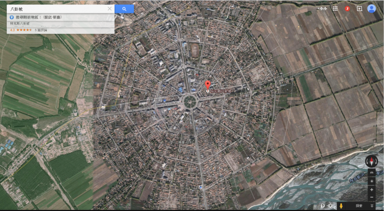Click the 4.3 rating value
This screenshot has width=384, height=211.
tap(12, 30)
